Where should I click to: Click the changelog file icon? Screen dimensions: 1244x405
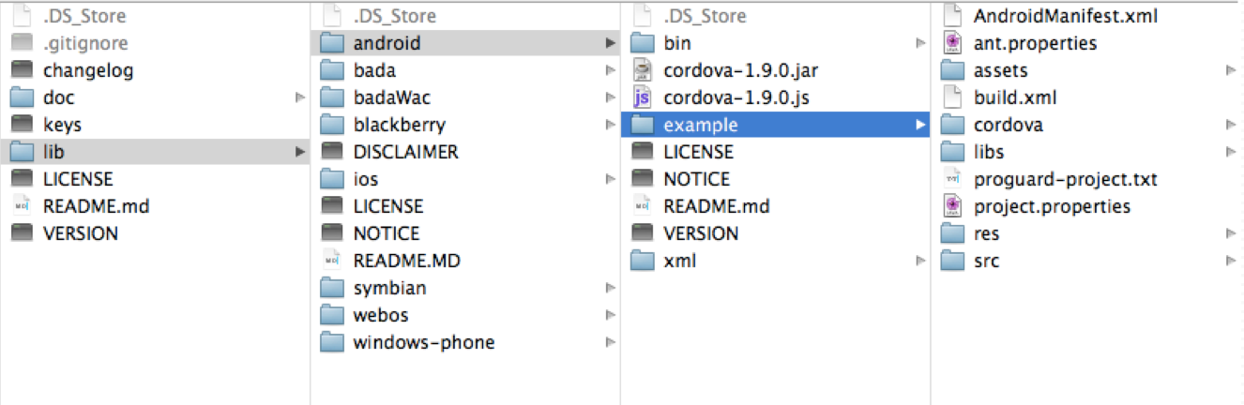tap(23, 70)
